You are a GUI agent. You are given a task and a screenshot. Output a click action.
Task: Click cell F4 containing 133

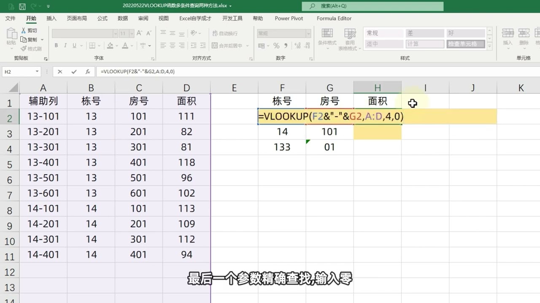coord(282,147)
